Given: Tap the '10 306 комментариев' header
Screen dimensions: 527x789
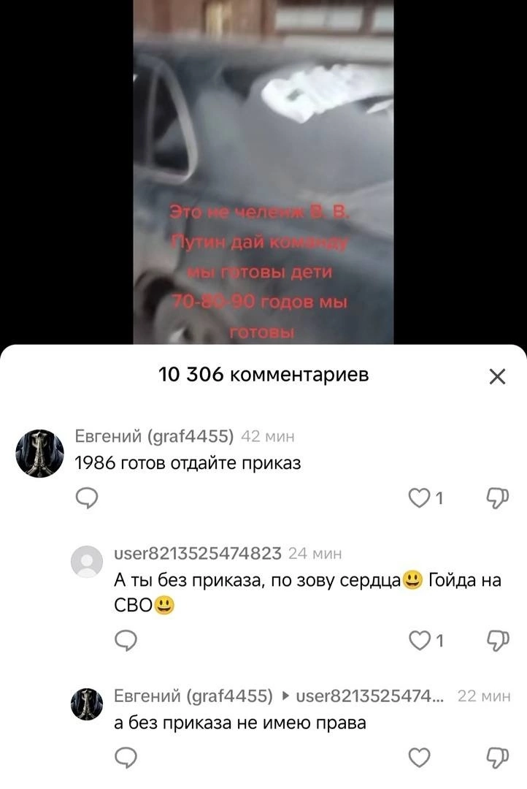Looking at the screenshot, I should [263, 374].
